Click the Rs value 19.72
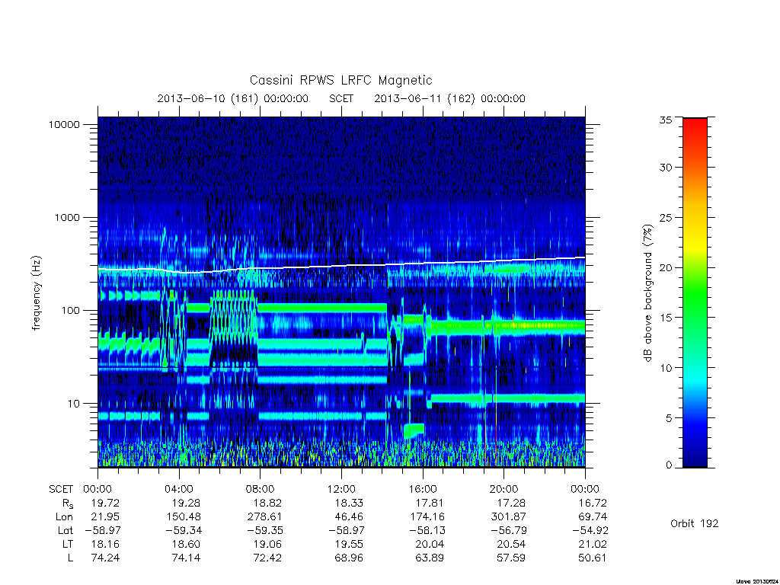The height and width of the screenshot is (585, 780). pos(105,503)
